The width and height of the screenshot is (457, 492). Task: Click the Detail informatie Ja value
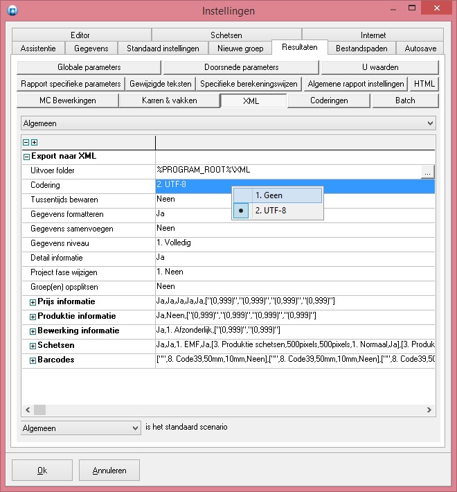tap(295, 258)
